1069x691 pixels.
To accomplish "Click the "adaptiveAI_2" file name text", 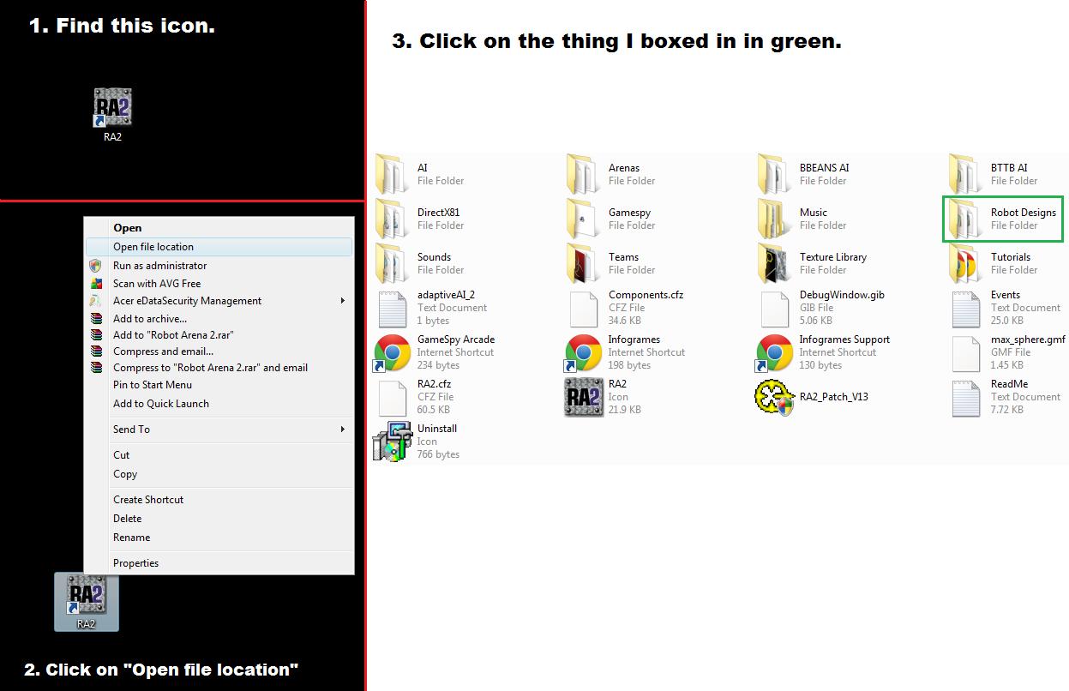I will [x=446, y=295].
